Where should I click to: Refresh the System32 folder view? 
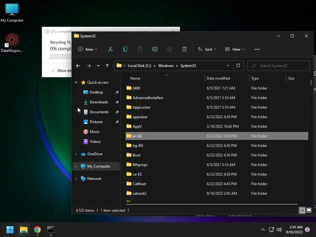click(238, 65)
